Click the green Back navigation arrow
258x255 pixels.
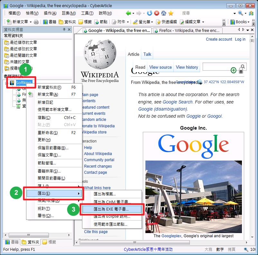point(129,13)
